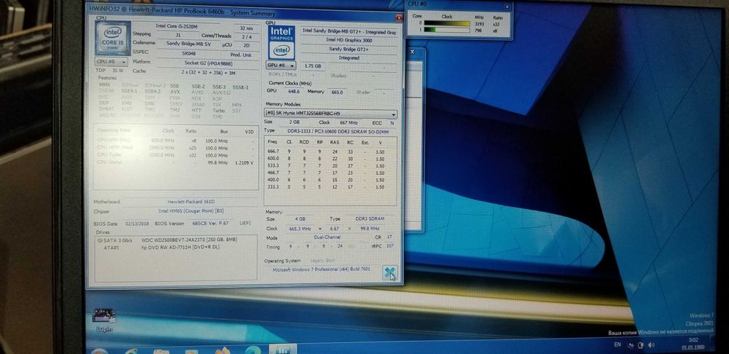
Task: Click the 1.75 GB GPU memory field
Action: [313, 66]
